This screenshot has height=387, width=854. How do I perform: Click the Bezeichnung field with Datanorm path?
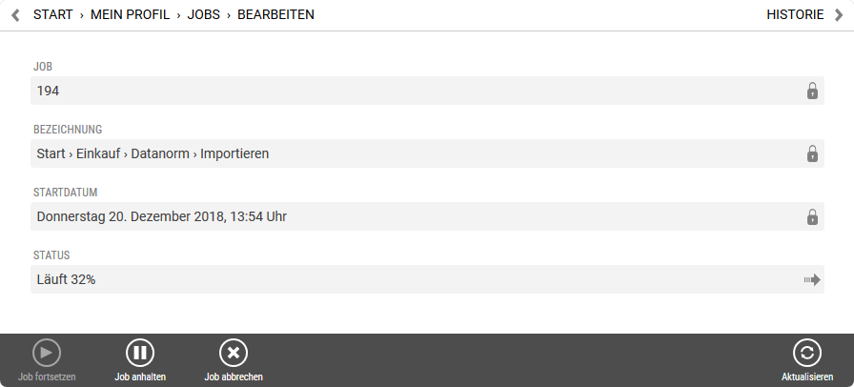[x=381, y=153]
